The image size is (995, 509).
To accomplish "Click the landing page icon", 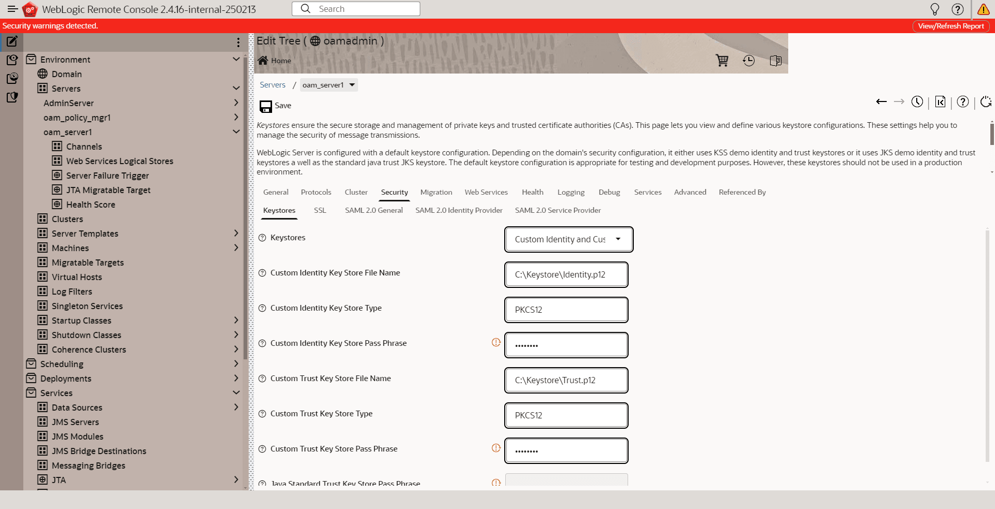I will (x=940, y=101).
